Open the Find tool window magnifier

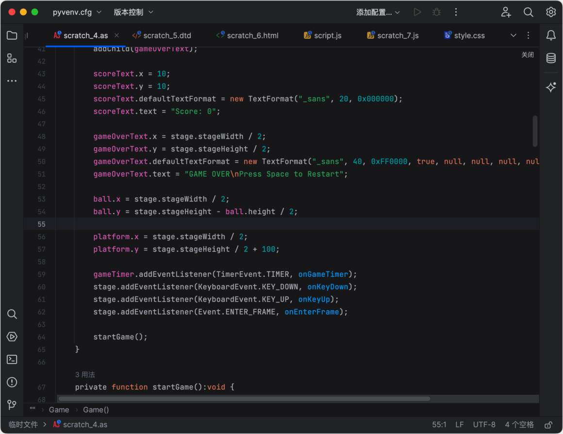(12, 314)
